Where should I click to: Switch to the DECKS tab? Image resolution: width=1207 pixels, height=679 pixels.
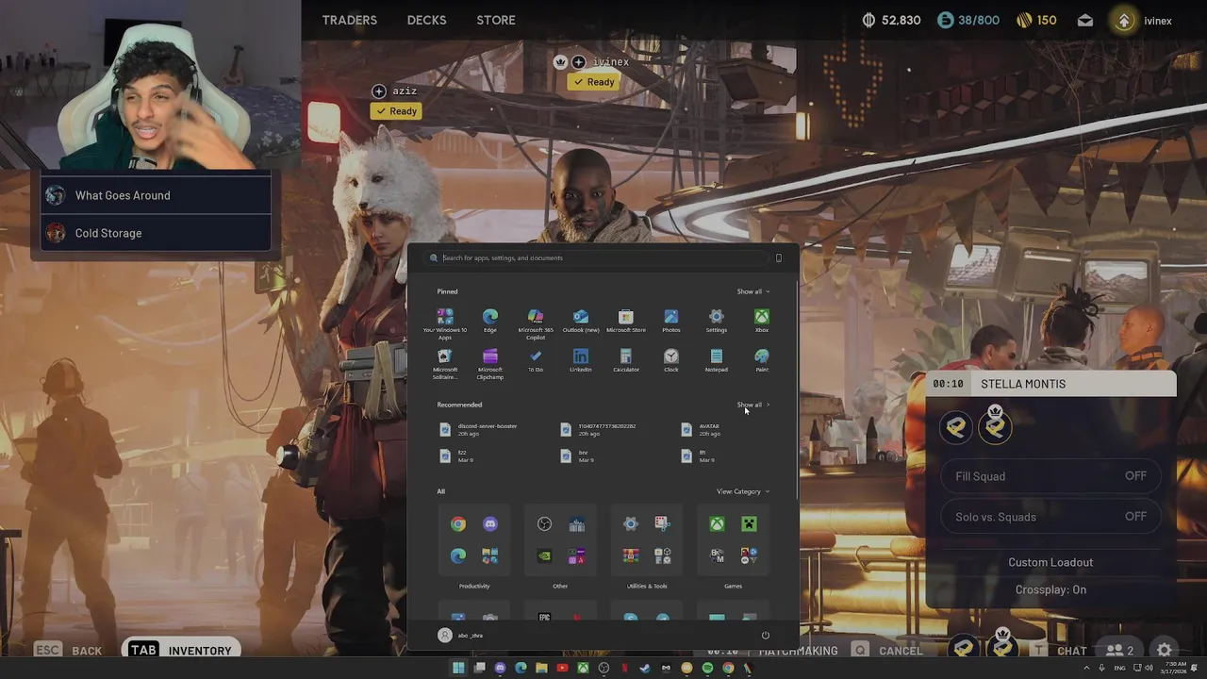(x=426, y=20)
